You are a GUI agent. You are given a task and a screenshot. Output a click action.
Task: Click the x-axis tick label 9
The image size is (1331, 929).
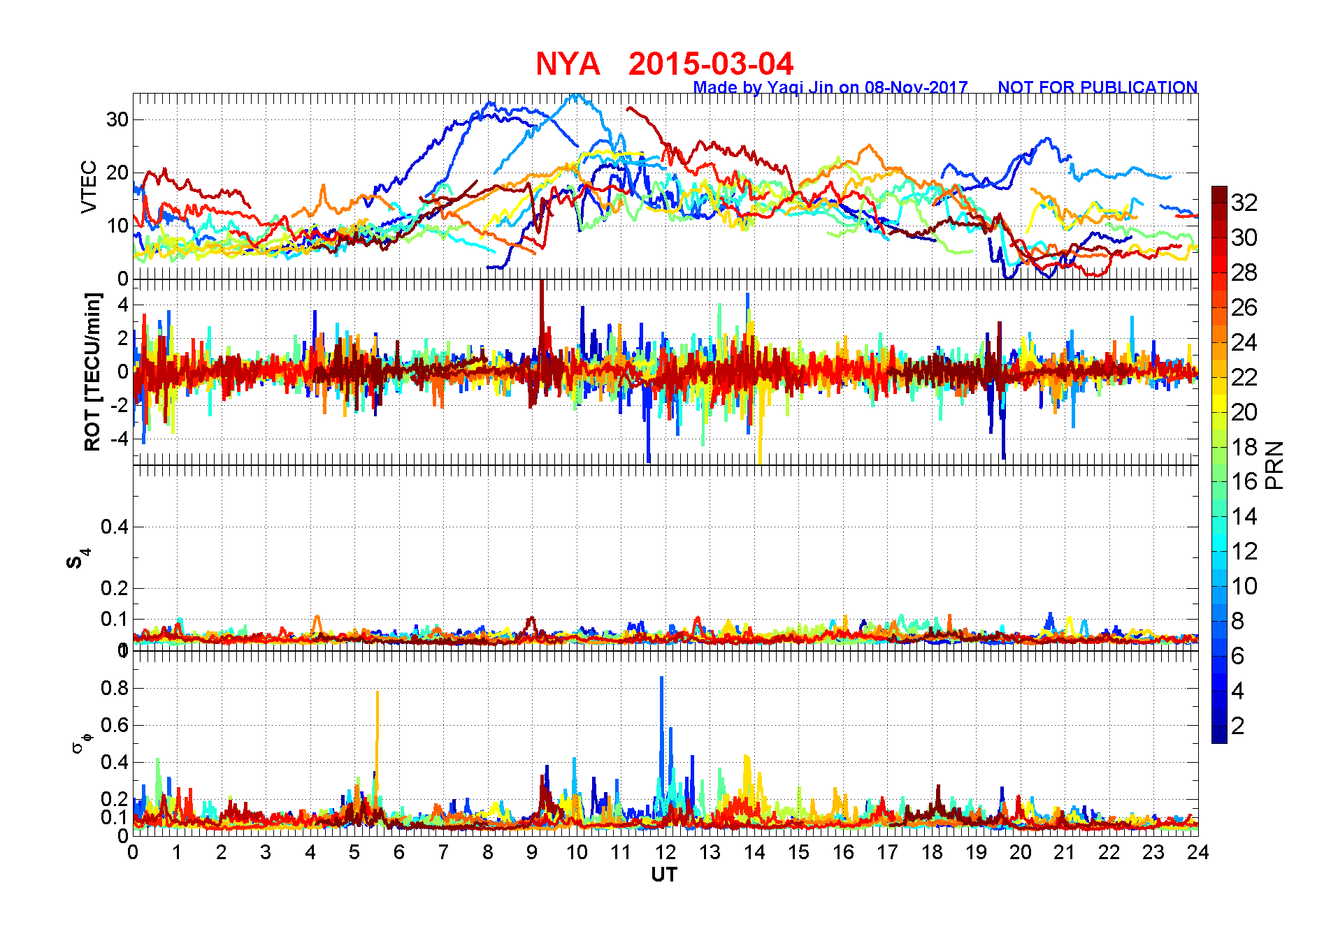coord(532,852)
